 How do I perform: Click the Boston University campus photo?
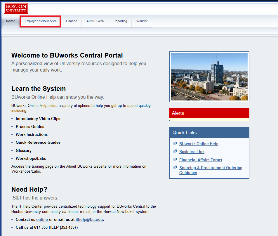pos(209,77)
